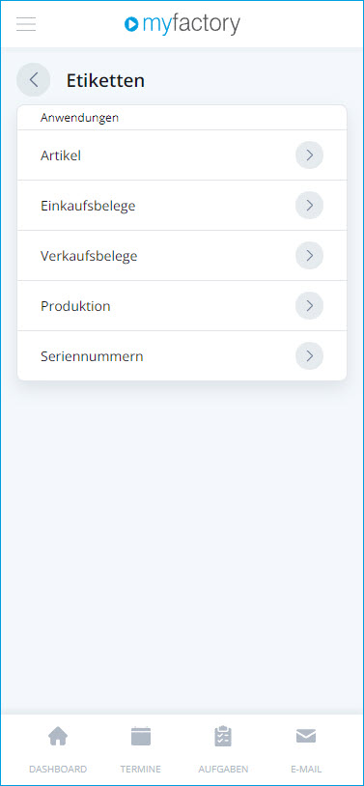Choose the Seriennummern list entry
The height and width of the screenshot is (786, 364).
pyautogui.click(x=182, y=356)
